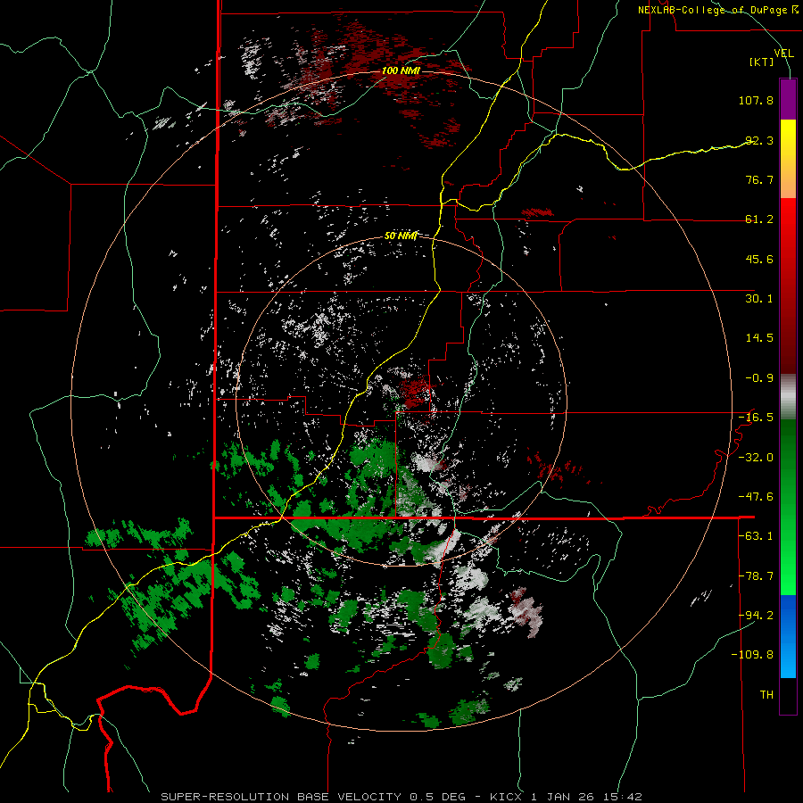This screenshot has height=803, width=803.
Task: Click the [KT] units label
Action: 762,62
